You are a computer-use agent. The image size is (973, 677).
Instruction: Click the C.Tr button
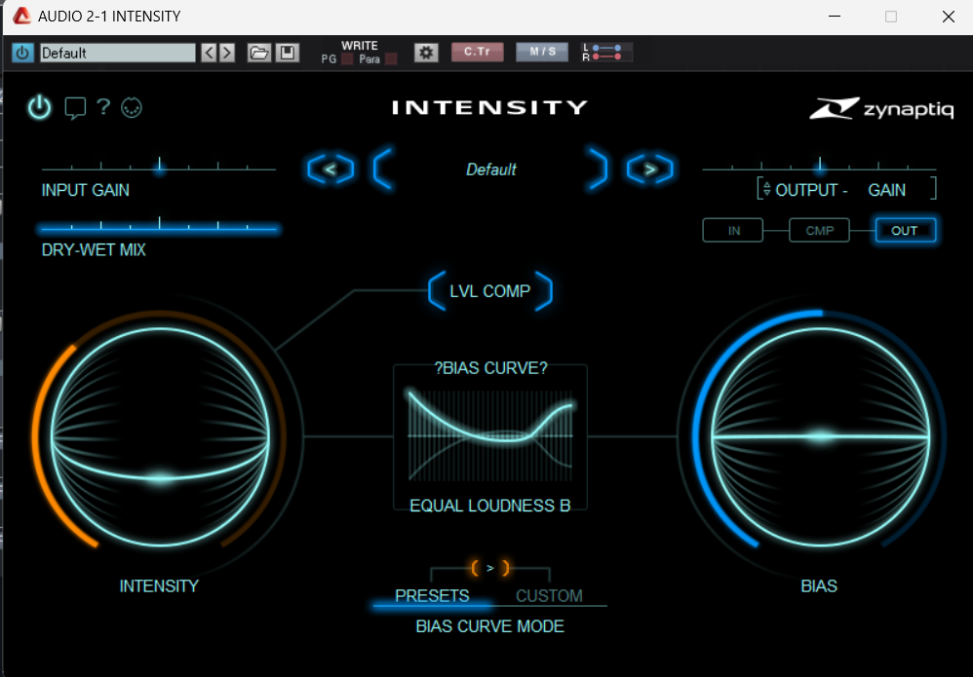point(477,52)
